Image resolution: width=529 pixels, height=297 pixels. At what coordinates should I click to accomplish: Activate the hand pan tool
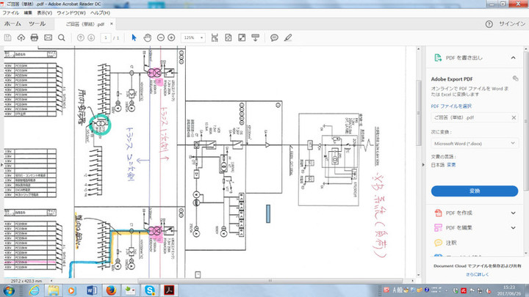[x=147, y=37]
